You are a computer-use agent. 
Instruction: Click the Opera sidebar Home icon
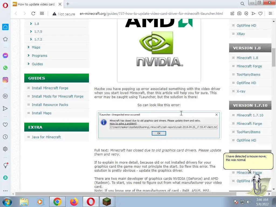pos(5,27)
